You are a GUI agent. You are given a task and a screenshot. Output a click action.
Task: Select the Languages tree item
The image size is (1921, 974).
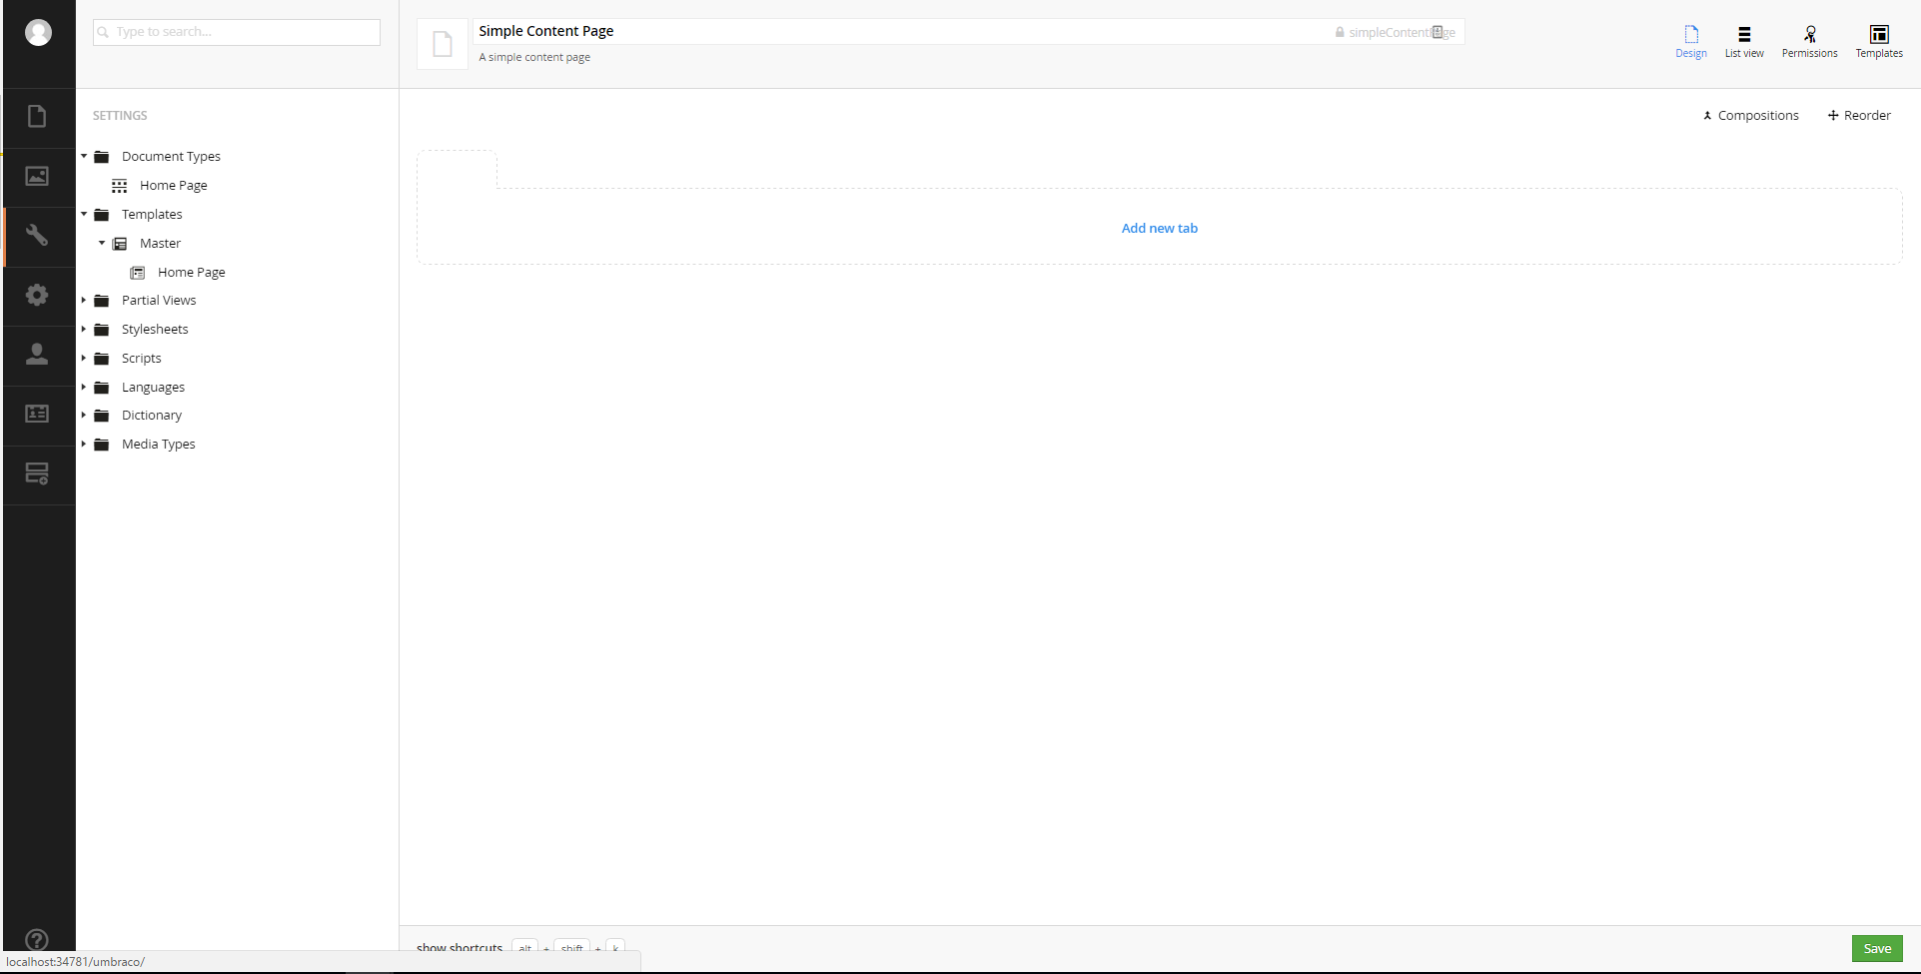pyautogui.click(x=153, y=388)
